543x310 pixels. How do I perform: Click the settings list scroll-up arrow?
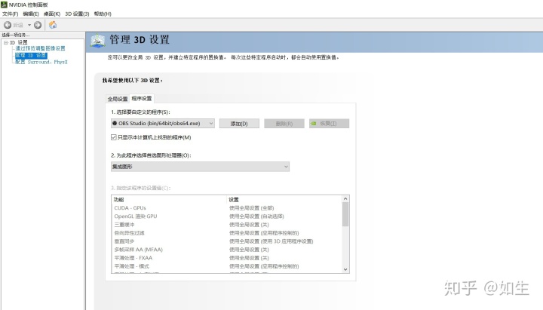345,199
